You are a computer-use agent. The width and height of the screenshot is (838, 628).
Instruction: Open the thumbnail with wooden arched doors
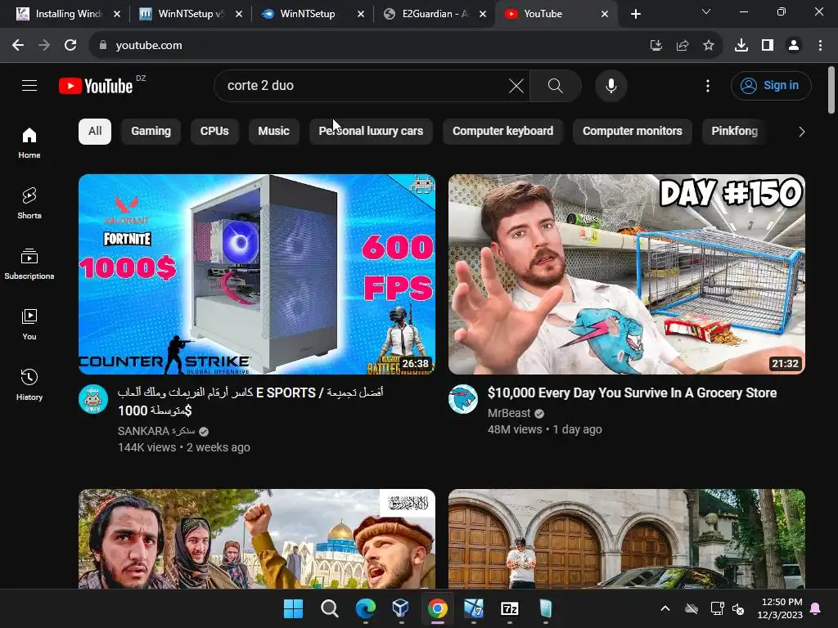(627, 539)
